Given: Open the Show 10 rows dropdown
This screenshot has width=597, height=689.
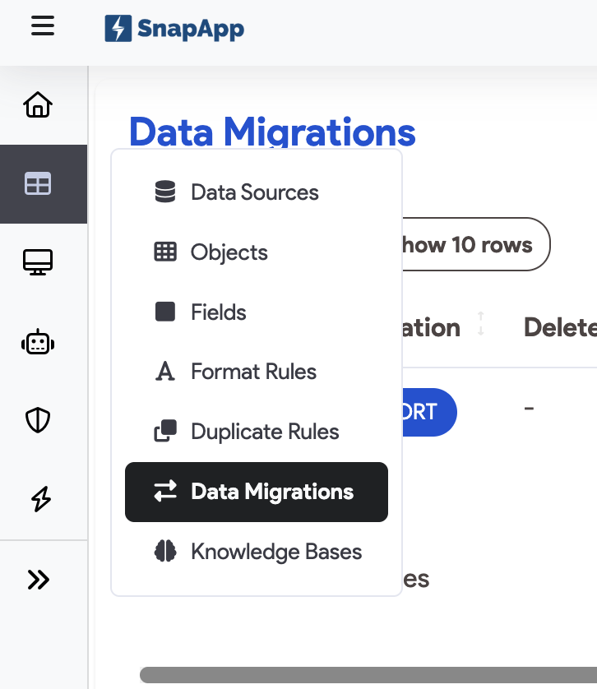Looking at the screenshot, I should [x=469, y=244].
